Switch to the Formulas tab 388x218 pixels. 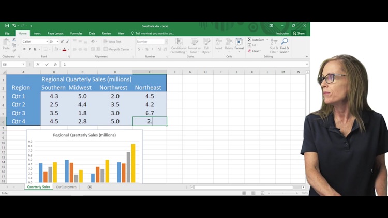(76, 33)
